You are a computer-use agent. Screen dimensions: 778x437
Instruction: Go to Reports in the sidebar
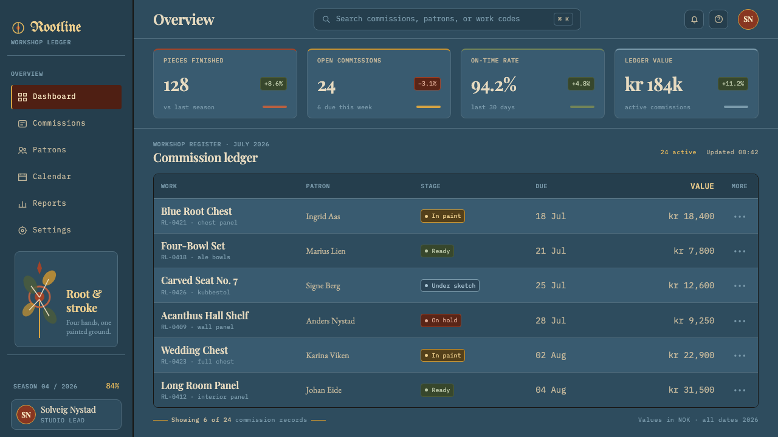(66, 204)
